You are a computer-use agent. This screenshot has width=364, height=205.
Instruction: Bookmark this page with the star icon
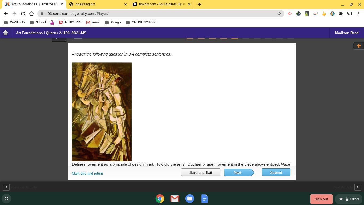coord(279,14)
